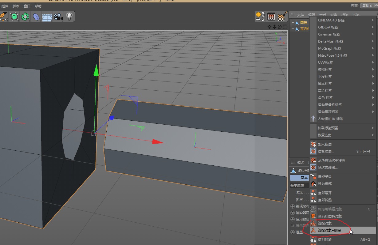The height and width of the screenshot is (245, 378).
Task: Click the polygon object triangle icon
Action: pyautogui.click(x=293, y=171)
